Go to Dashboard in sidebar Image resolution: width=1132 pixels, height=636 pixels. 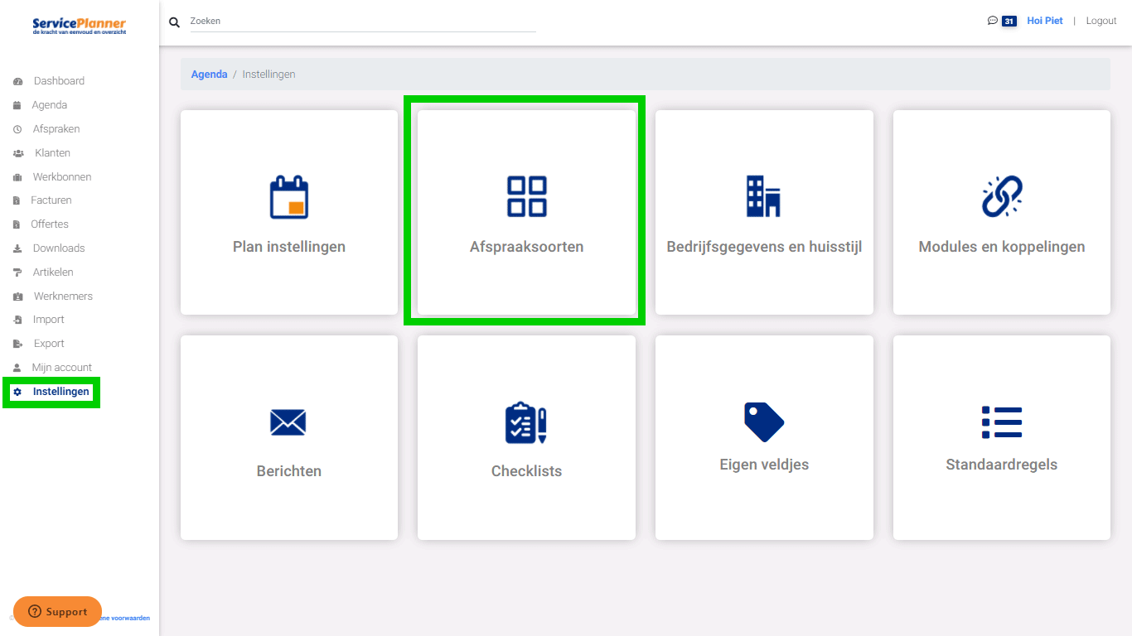click(59, 81)
